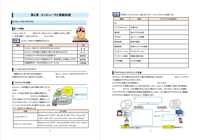Image resolution: width=200 pixels, height=140 pixels.
Task: Click the blue desktop computer illustration
Action: click(x=180, y=113)
